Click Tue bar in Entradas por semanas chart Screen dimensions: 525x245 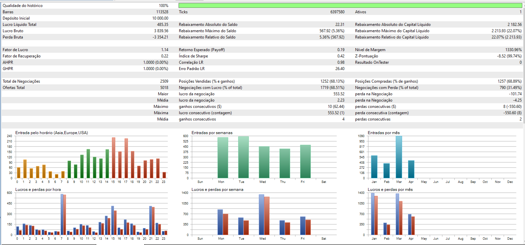[x=244, y=157]
